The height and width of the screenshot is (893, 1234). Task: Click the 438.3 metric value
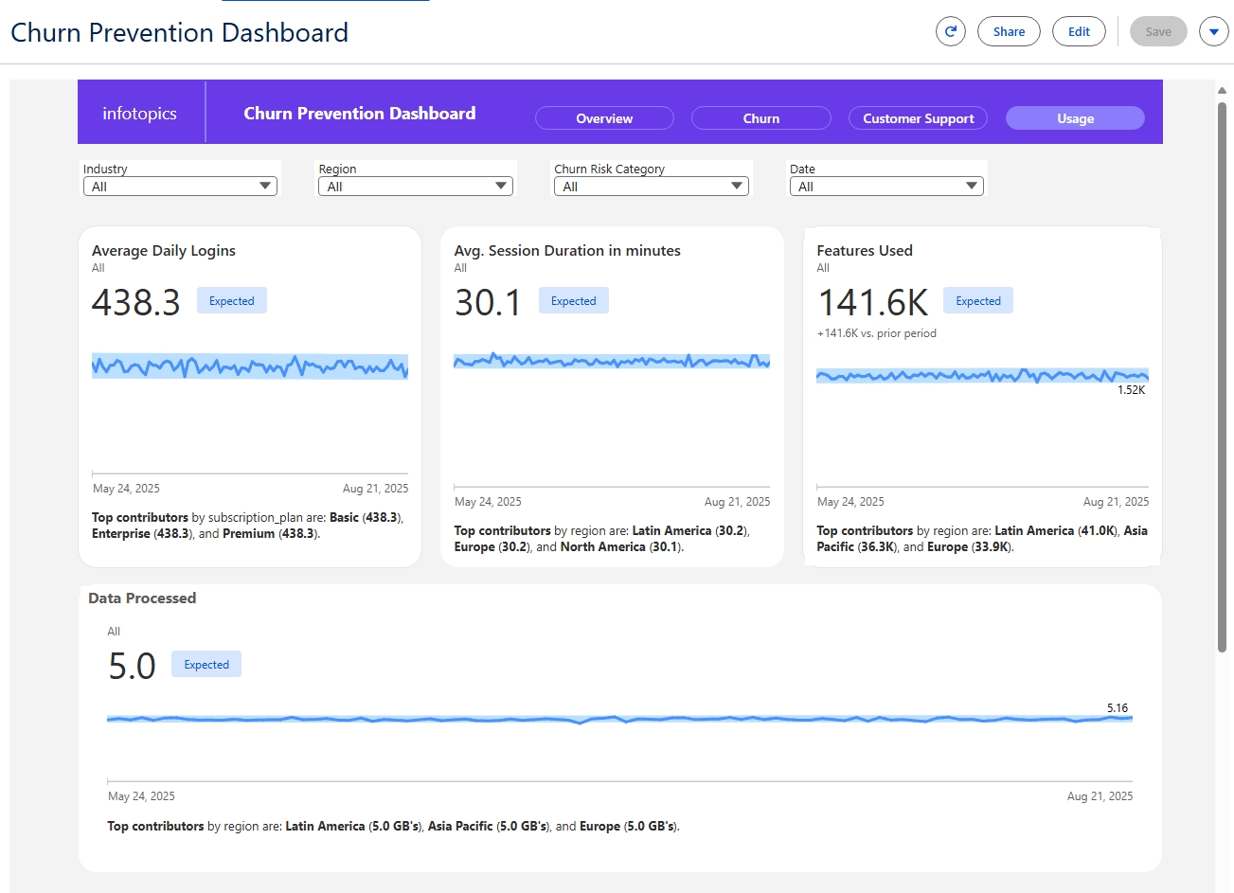pyautogui.click(x=136, y=303)
